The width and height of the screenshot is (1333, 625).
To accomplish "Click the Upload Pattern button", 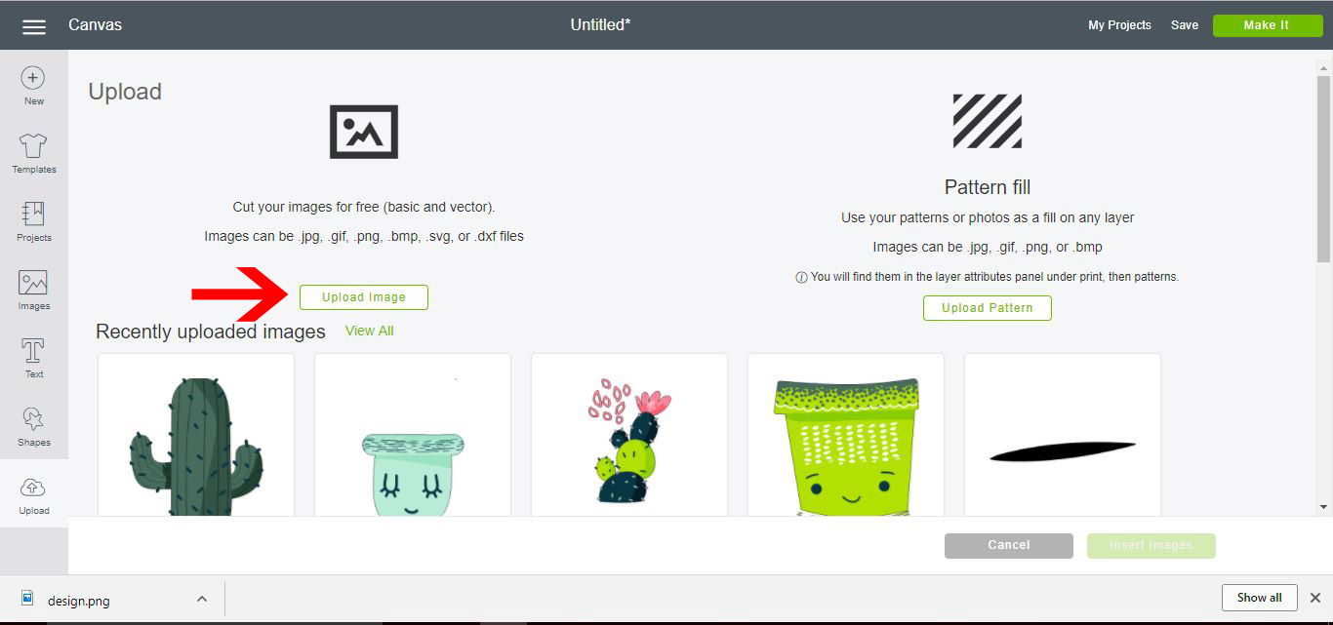I will coord(988,308).
